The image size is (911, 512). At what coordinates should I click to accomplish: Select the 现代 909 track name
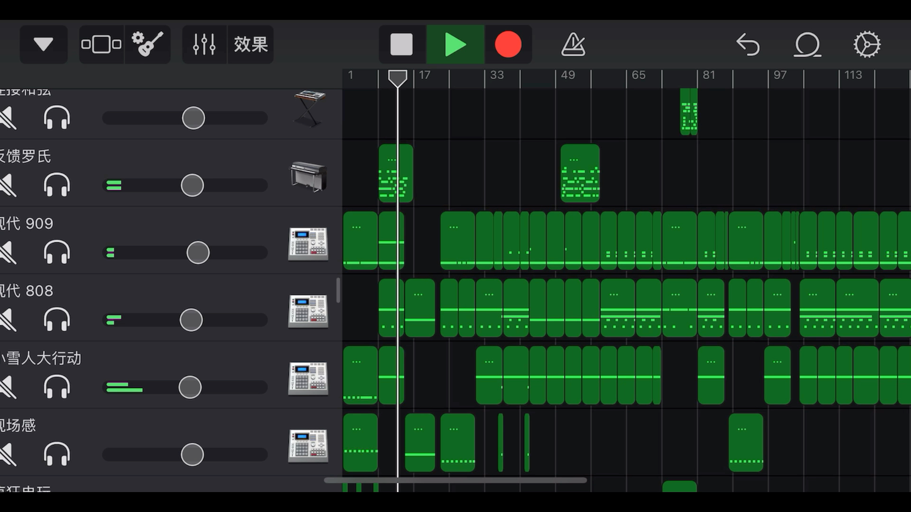point(27,223)
